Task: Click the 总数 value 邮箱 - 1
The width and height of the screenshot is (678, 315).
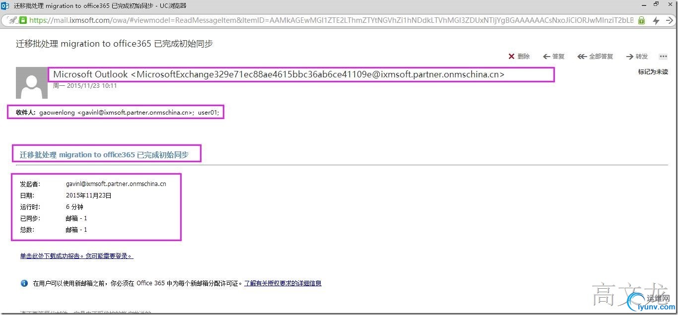Action: pos(76,230)
